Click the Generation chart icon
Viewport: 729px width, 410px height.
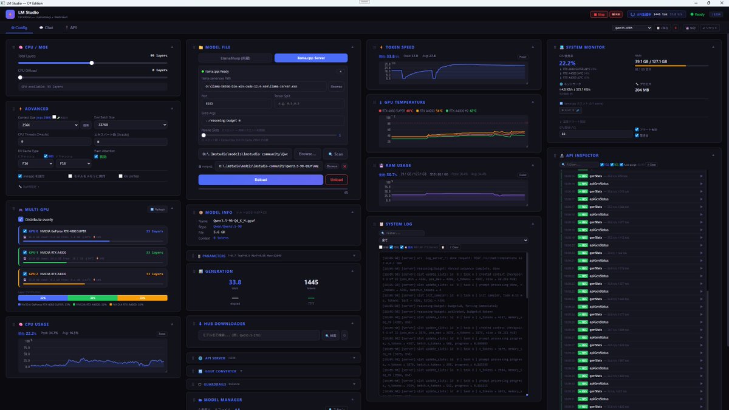click(201, 272)
